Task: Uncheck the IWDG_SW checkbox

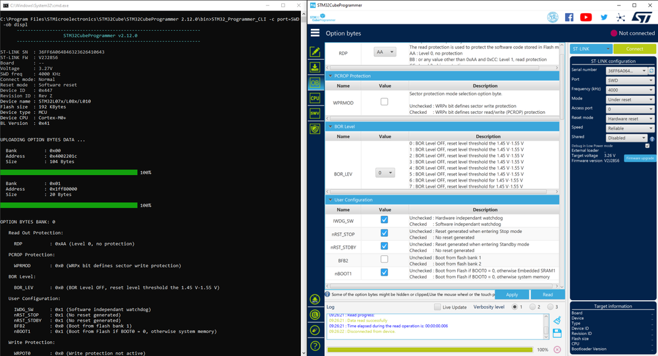Action: point(384,220)
